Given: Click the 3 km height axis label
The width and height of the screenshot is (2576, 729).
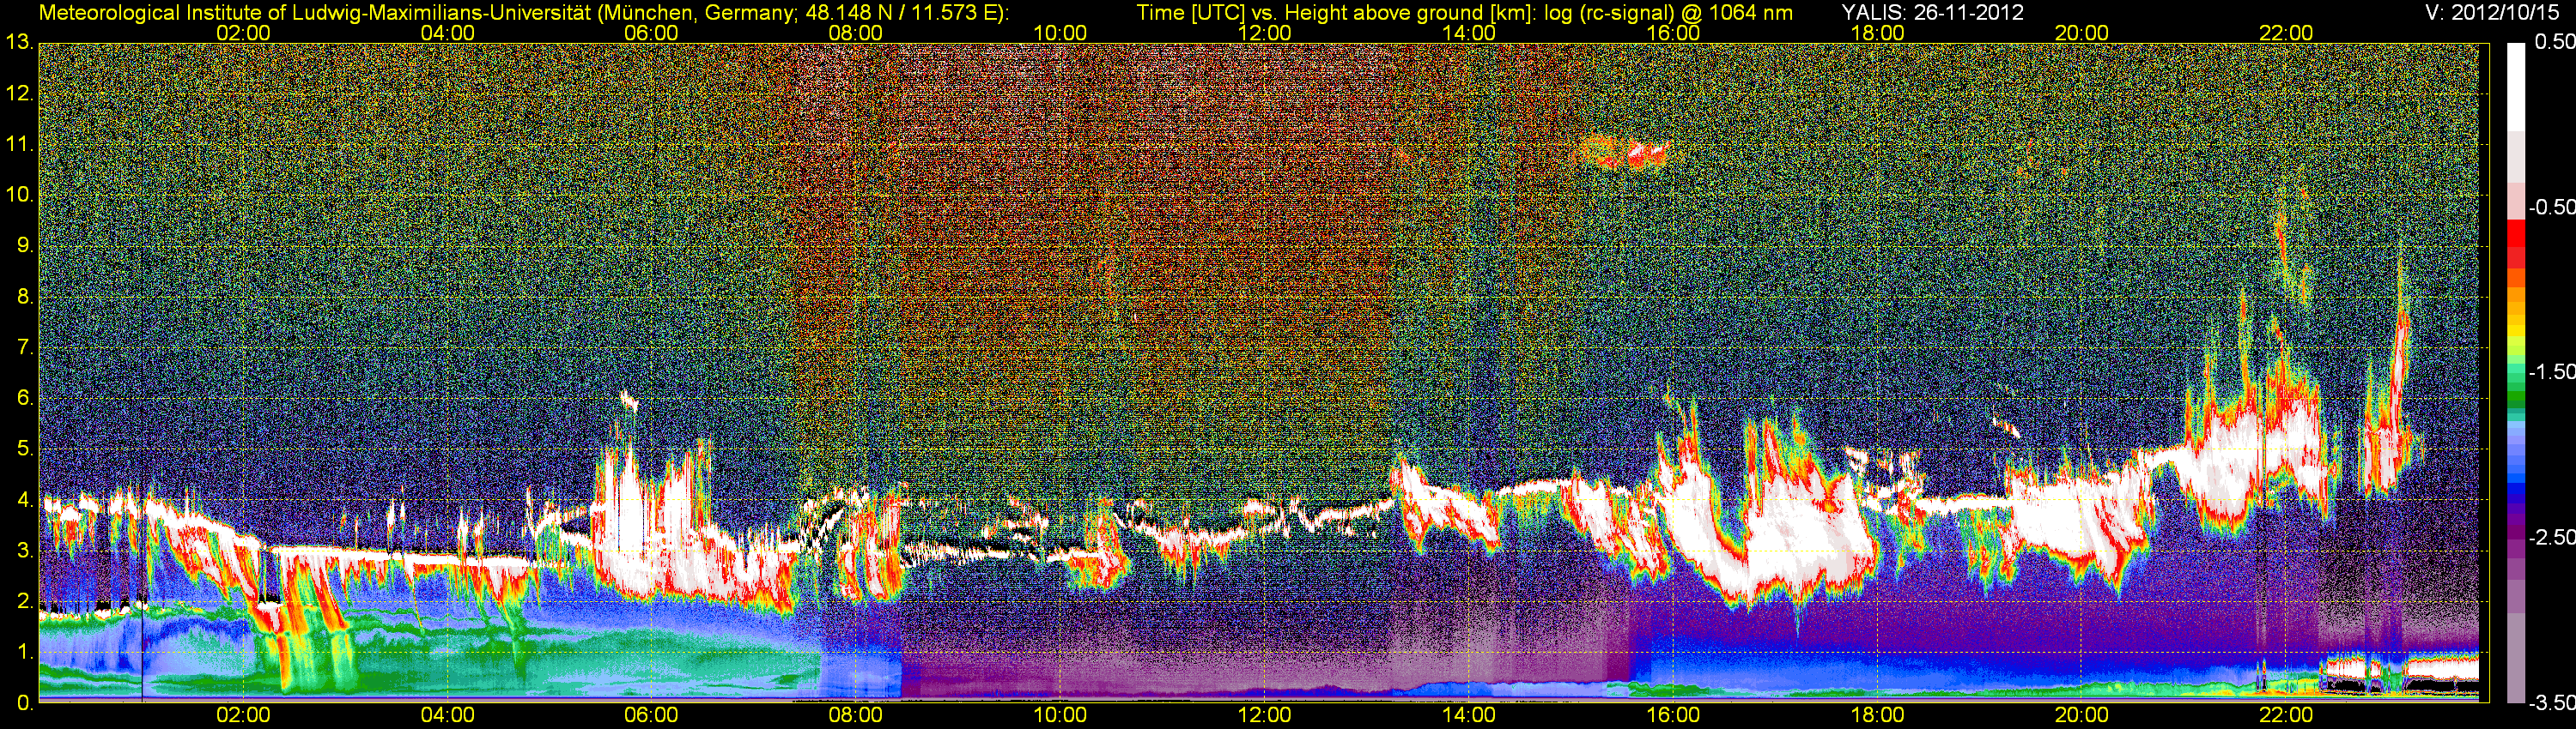Looking at the screenshot, I should [x=24, y=551].
